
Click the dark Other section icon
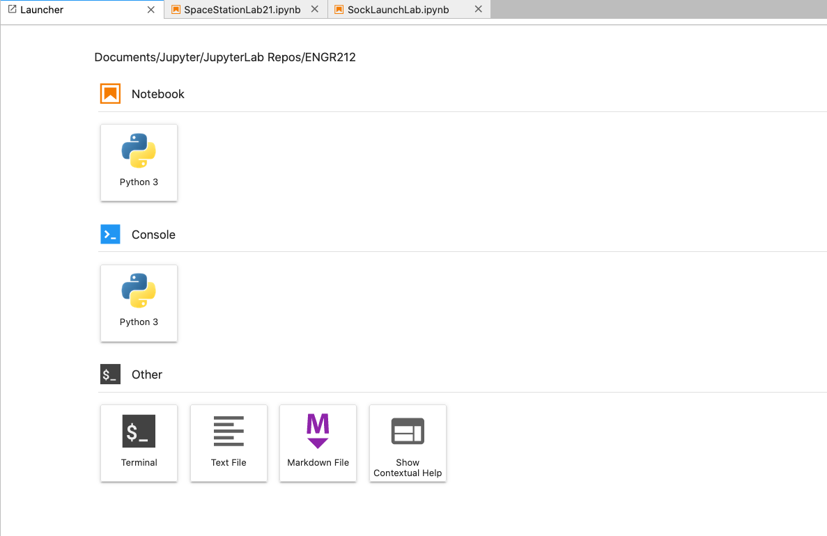tap(110, 375)
